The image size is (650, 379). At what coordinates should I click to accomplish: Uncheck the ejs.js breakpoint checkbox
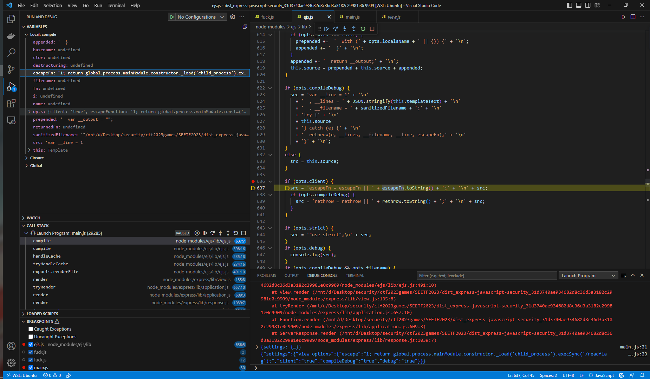pyautogui.click(x=31, y=345)
